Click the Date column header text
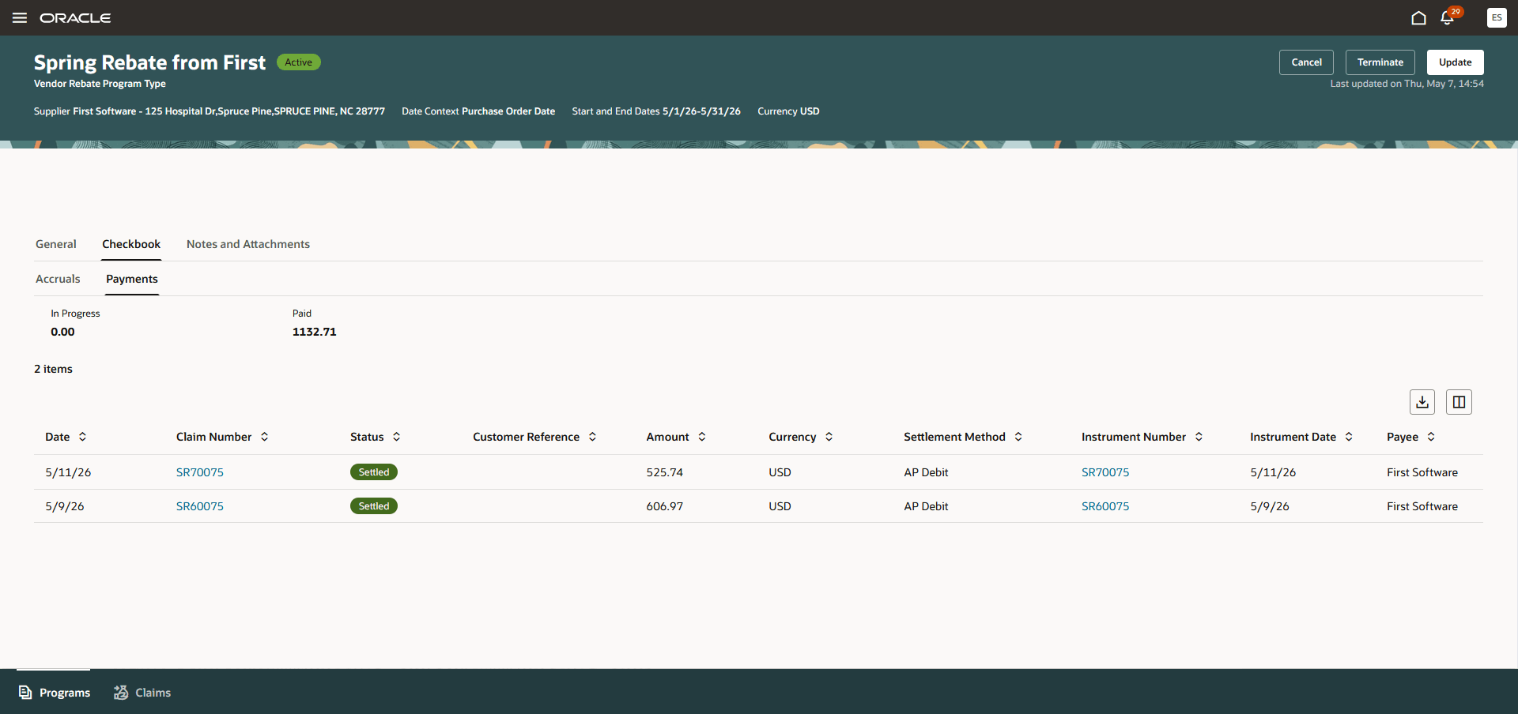The height and width of the screenshot is (714, 1518). (58, 437)
